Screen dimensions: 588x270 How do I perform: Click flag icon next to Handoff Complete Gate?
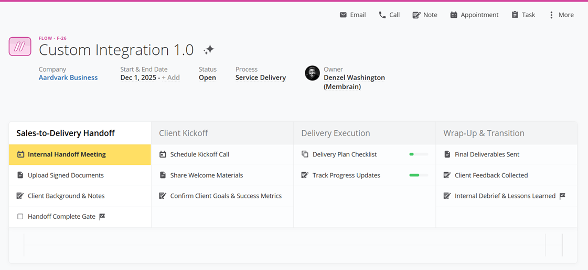pyautogui.click(x=102, y=217)
